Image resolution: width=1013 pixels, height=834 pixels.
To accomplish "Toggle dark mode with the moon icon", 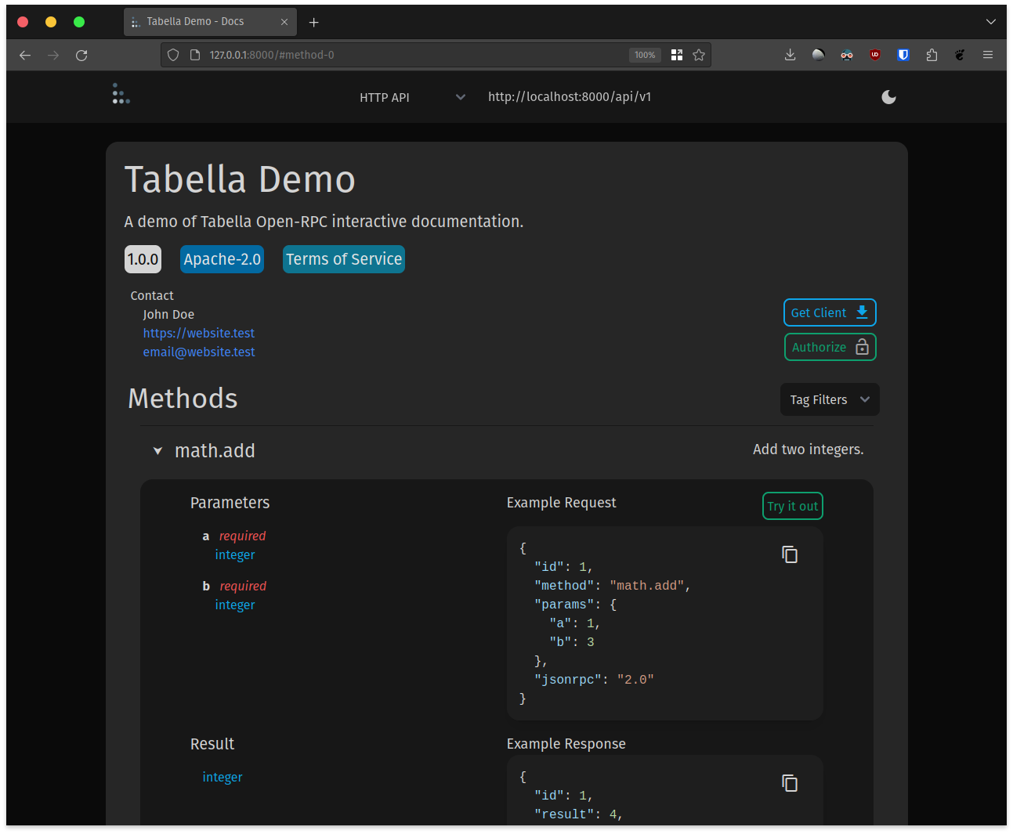I will pyautogui.click(x=888, y=97).
